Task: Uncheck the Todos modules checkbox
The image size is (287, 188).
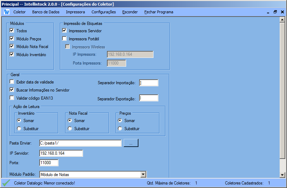Action: point(12,31)
